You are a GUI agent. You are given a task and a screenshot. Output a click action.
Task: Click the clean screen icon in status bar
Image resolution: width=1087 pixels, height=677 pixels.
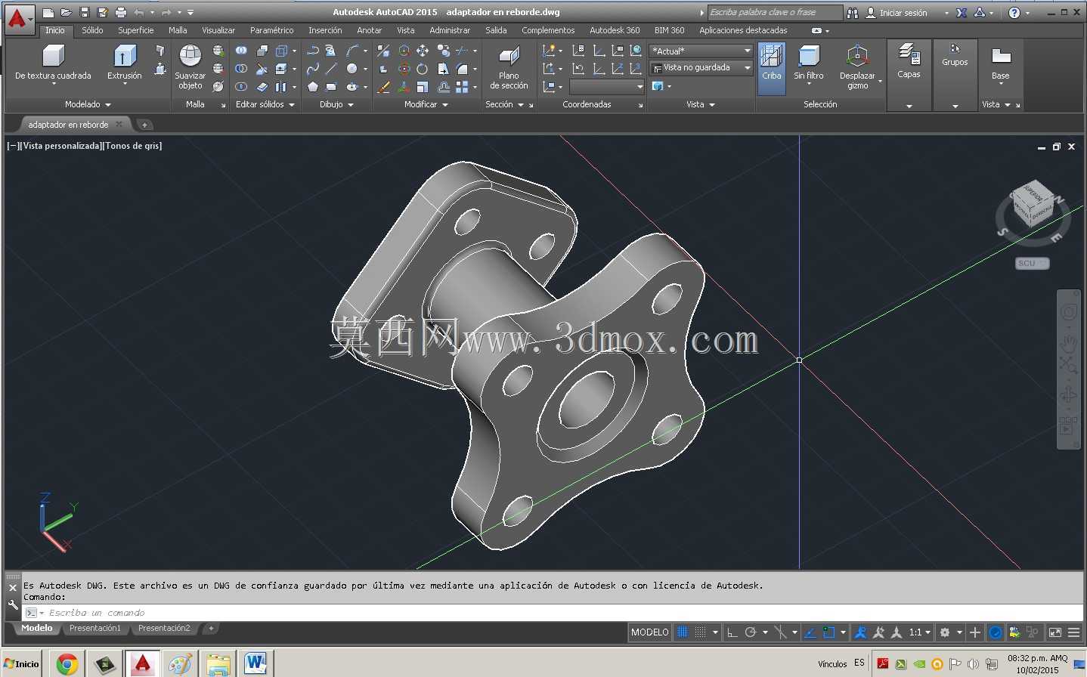click(1055, 632)
